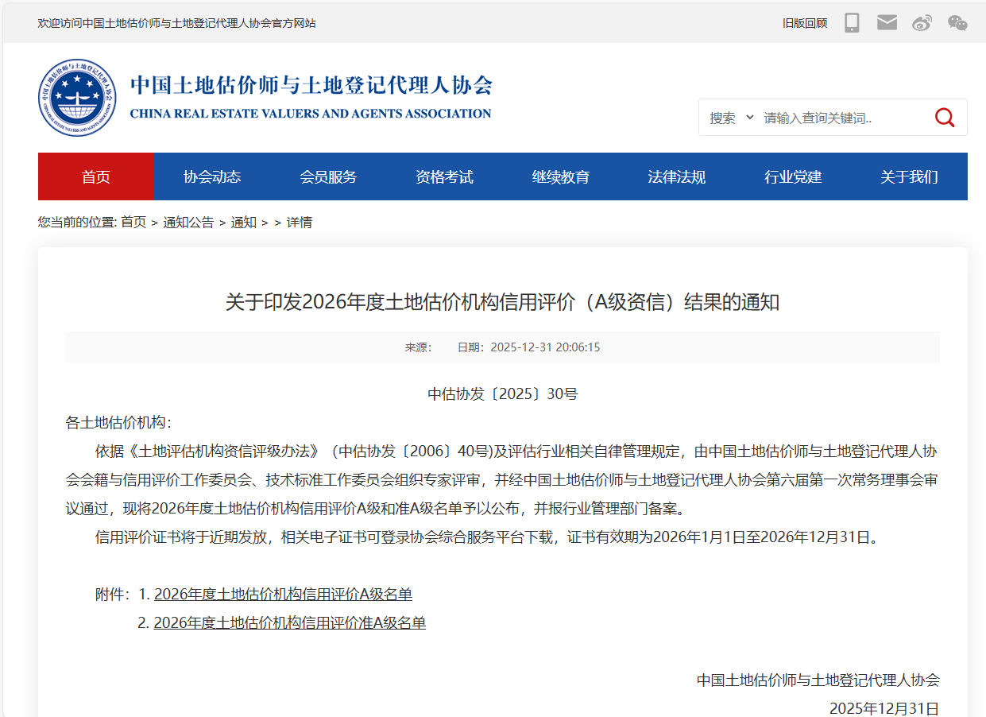Click the association circular logo emblem
Viewport: 986px width, 717px height.
click(77, 98)
